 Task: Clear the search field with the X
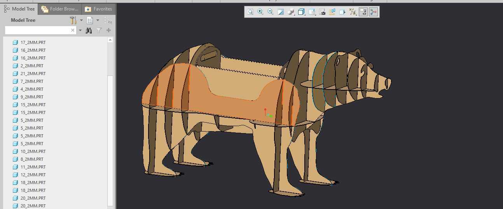[73, 30]
